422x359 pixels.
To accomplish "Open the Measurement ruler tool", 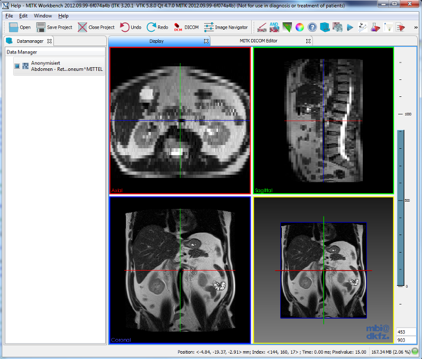I will pyautogui.click(x=262, y=27).
